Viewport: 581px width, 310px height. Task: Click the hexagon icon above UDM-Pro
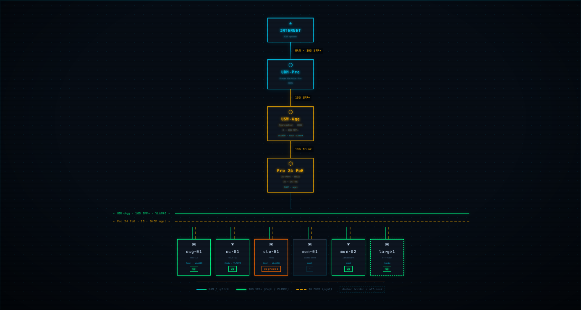coord(290,65)
